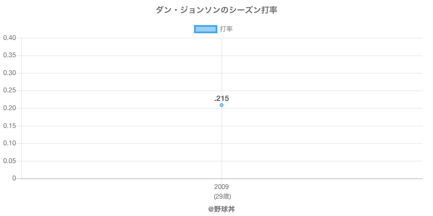Click the chart title ダン・ジョンソンのシーズン打率
433x216 pixels.
pyautogui.click(x=216, y=10)
